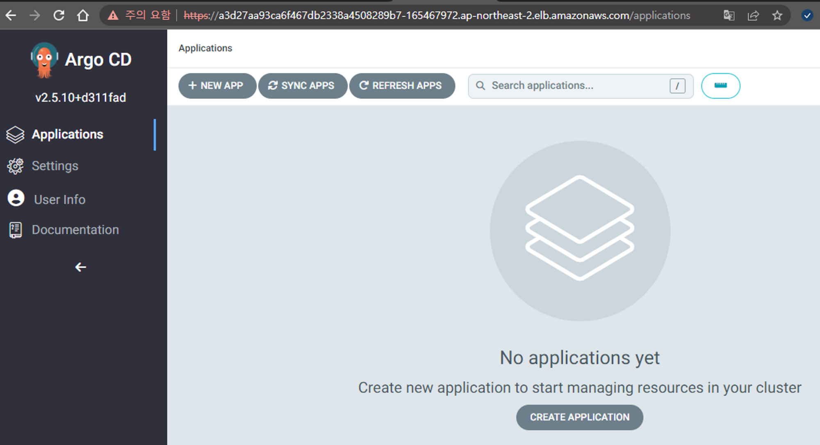The width and height of the screenshot is (820, 445).
Task: Click the User Info avatar icon
Action: pyautogui.click(x=16, y=198)
